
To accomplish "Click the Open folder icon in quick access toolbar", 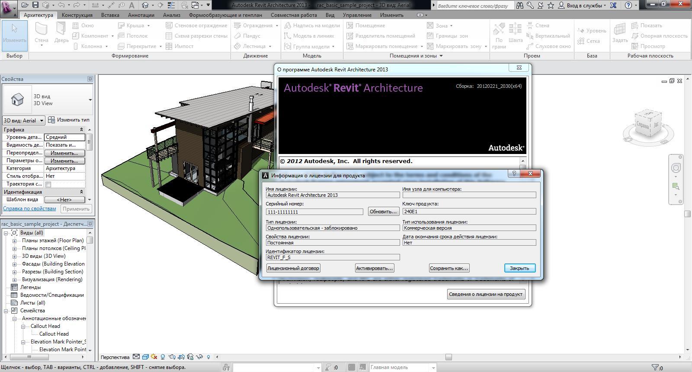I will [25, 5].
